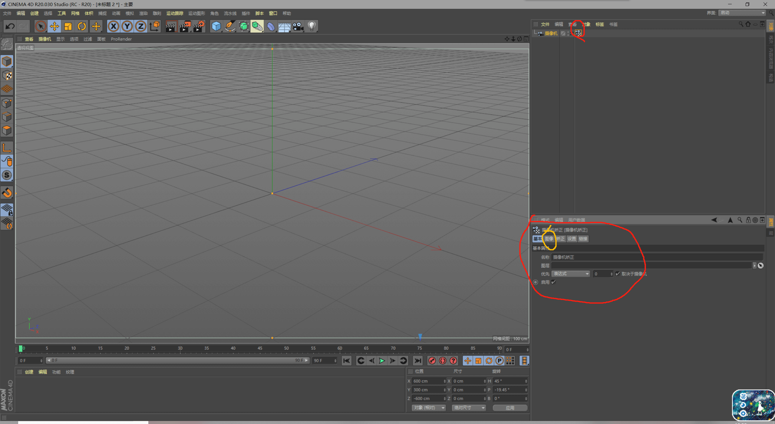775x424 pixels.
Task: Add a Camera object from toolbar
Action: [x=298, y=26]
